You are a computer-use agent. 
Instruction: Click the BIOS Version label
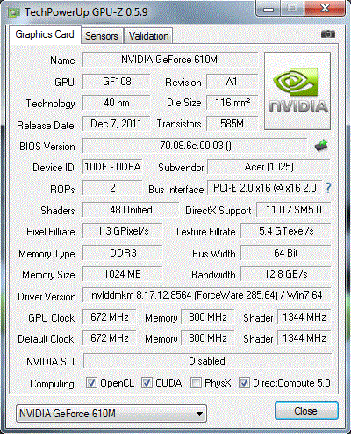pyautogui.click(x=47, y=147)
